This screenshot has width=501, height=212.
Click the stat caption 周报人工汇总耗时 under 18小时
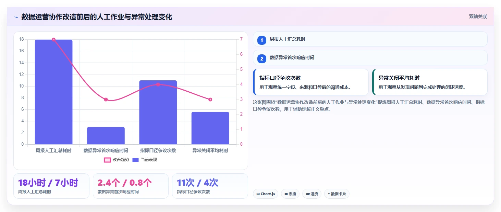coord(35,192)
